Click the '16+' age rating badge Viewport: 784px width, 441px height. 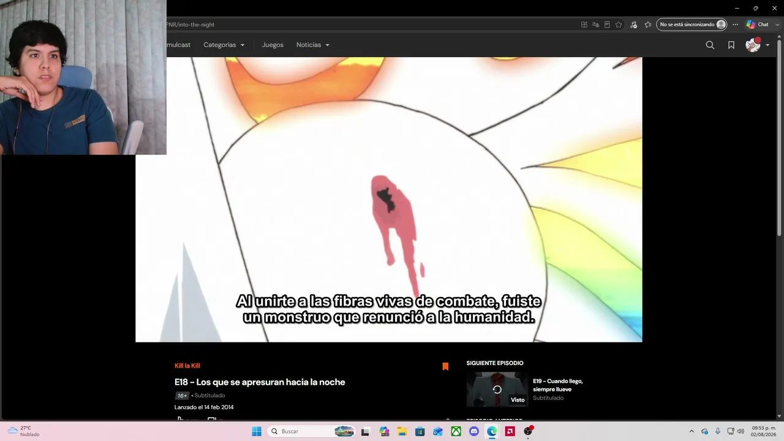(x=182, y=396)
